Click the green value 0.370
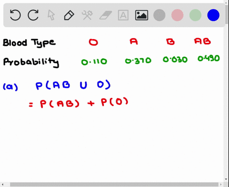 coord(138,61)
